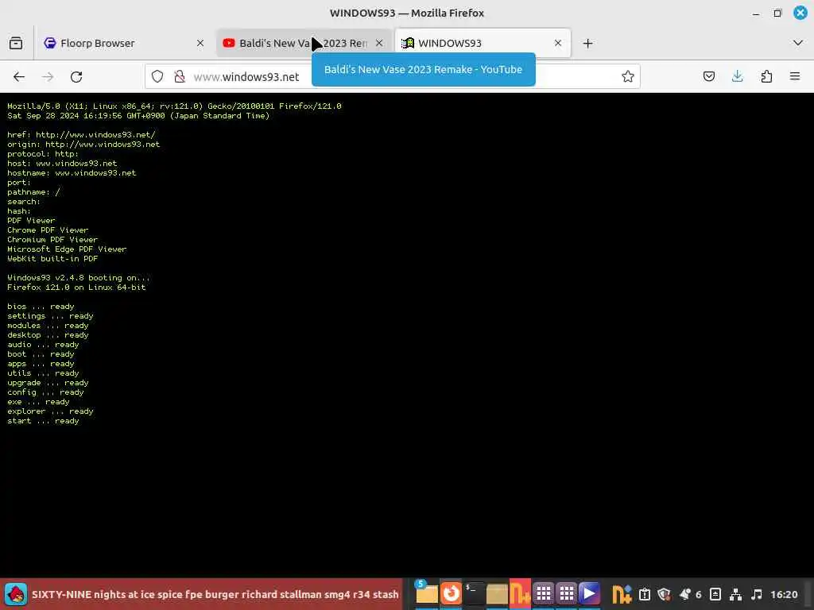
Task: Open the first purple grid app icon
Action: [x=544, y=593]
